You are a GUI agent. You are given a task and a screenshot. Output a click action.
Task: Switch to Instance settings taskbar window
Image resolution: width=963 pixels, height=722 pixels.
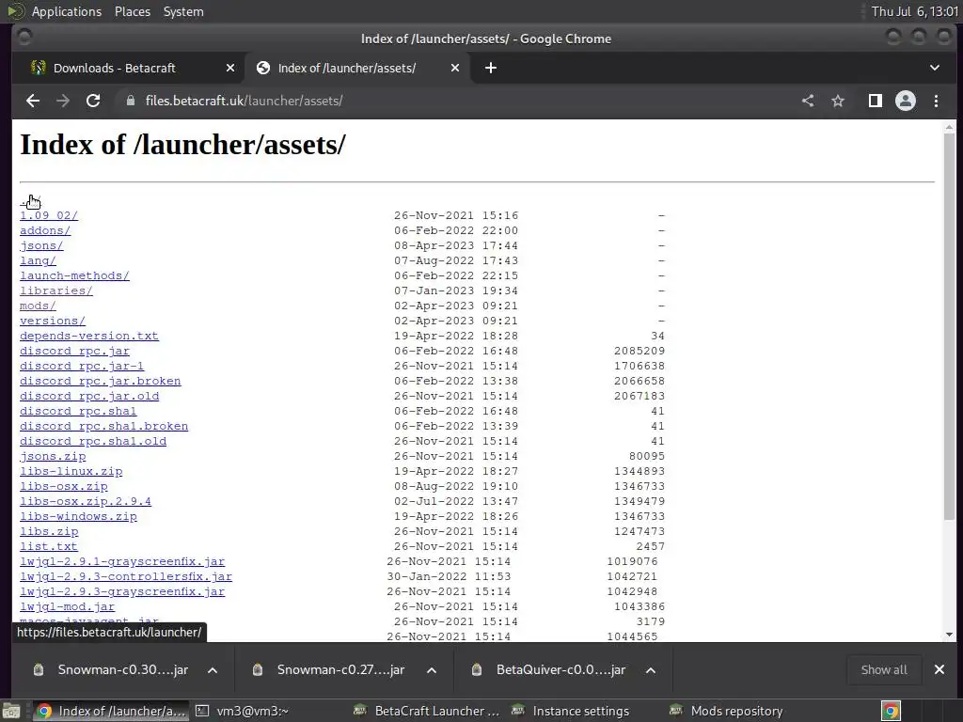571,711
